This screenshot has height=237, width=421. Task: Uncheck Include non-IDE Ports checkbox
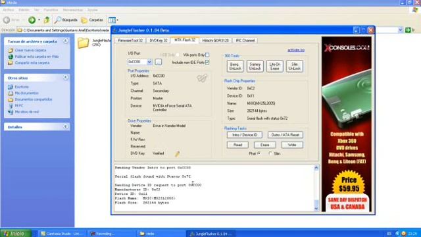[x=207, y=63]
